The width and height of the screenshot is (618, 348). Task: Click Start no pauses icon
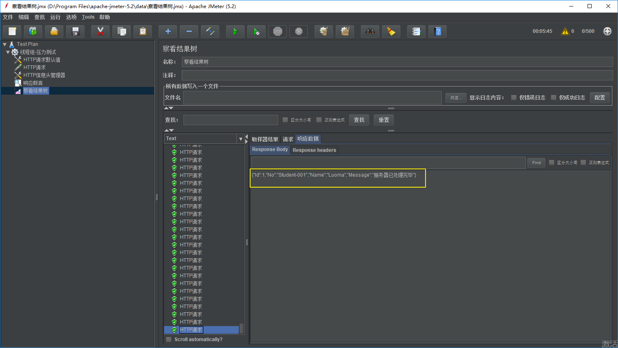tap(256, 31)
